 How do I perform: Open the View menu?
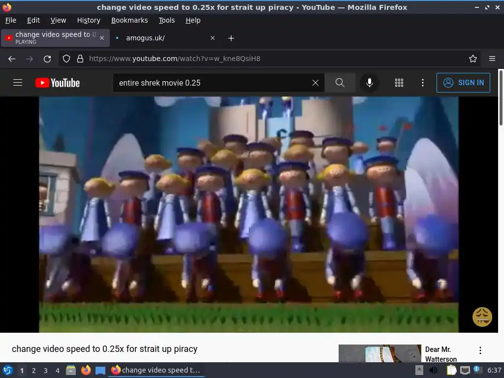(58, 20)
